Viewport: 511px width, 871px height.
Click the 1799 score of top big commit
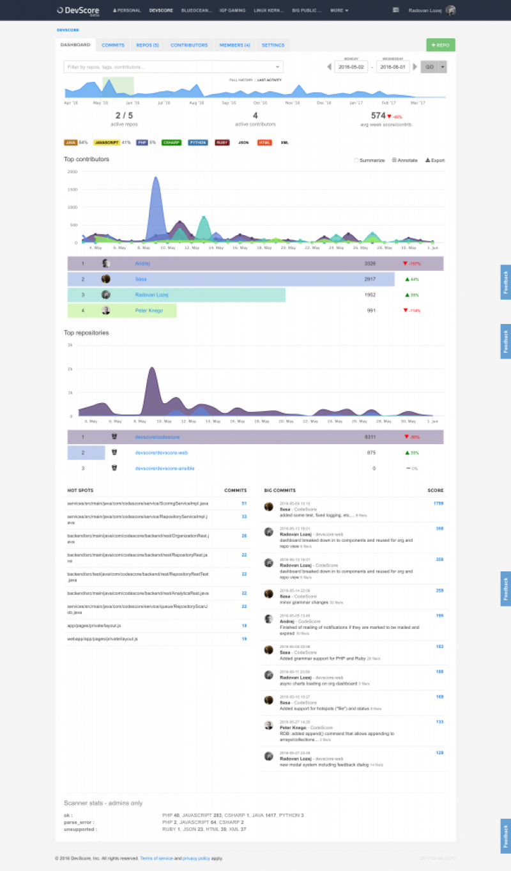[439, 504]
